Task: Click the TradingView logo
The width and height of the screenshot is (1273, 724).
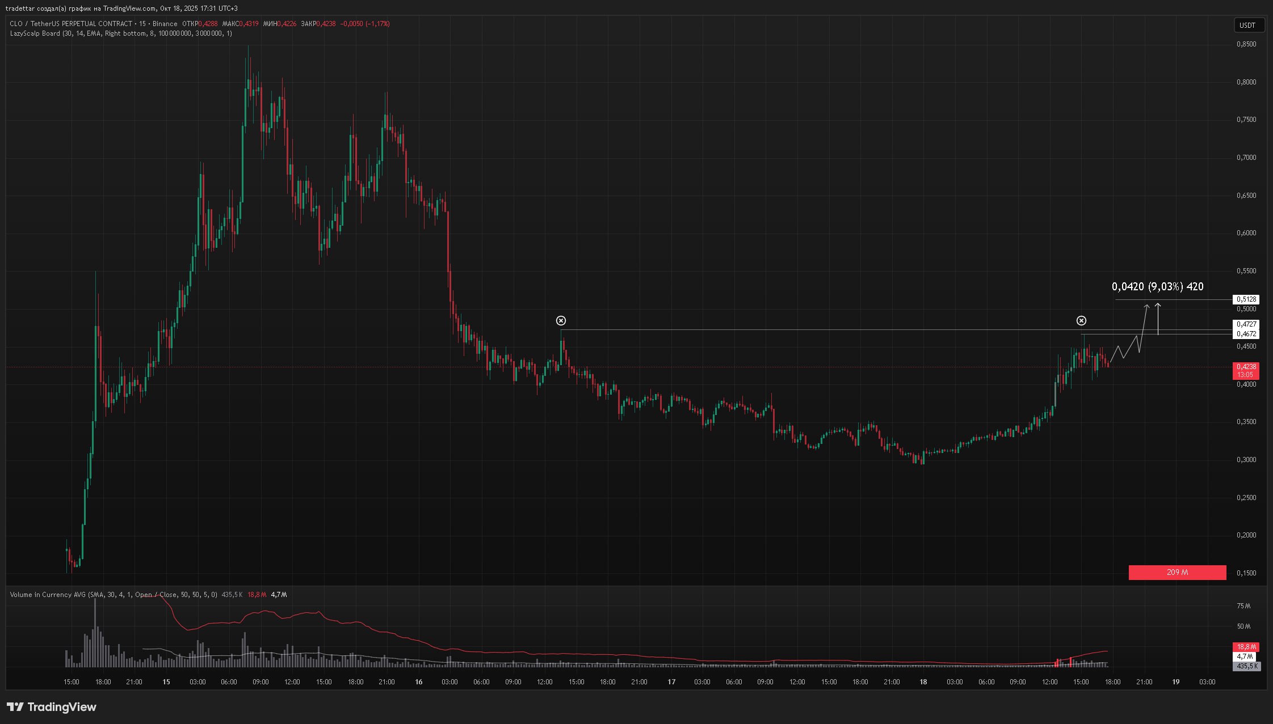Action: 51,707
